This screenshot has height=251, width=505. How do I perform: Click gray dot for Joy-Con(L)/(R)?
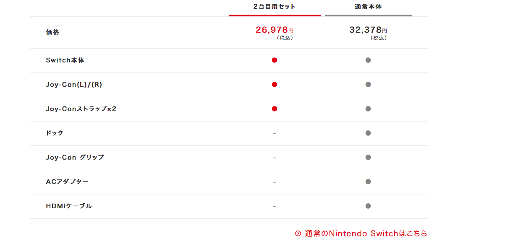(x=368, y=84)
